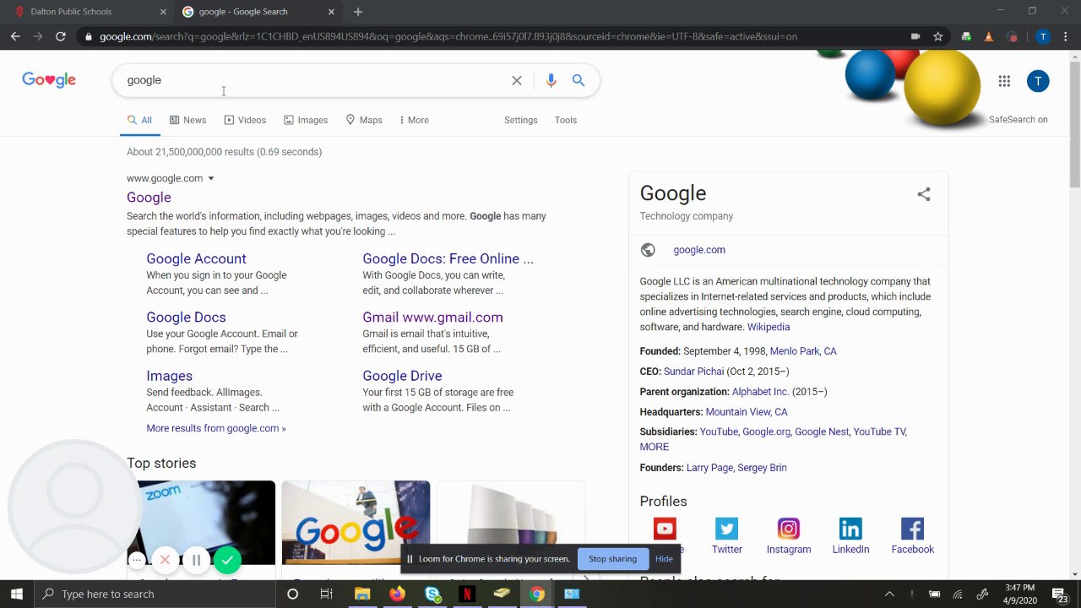Open Netflix from the taskbar
This screenshot has width=1081, height=608.
click(x=467, y=594)
